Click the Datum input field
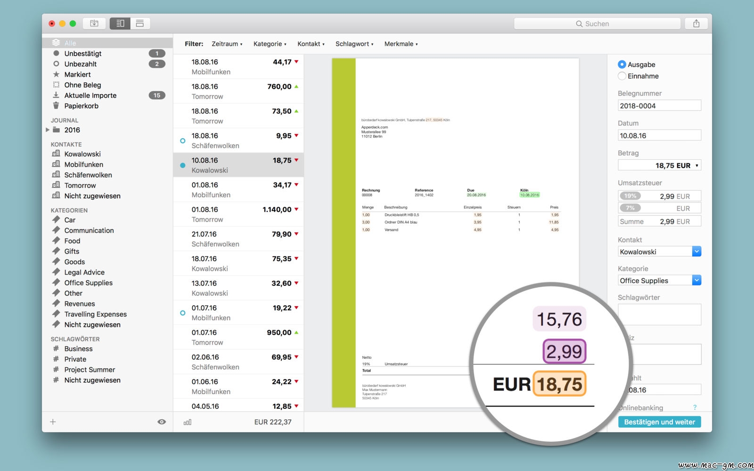 [x=659, y=136]
